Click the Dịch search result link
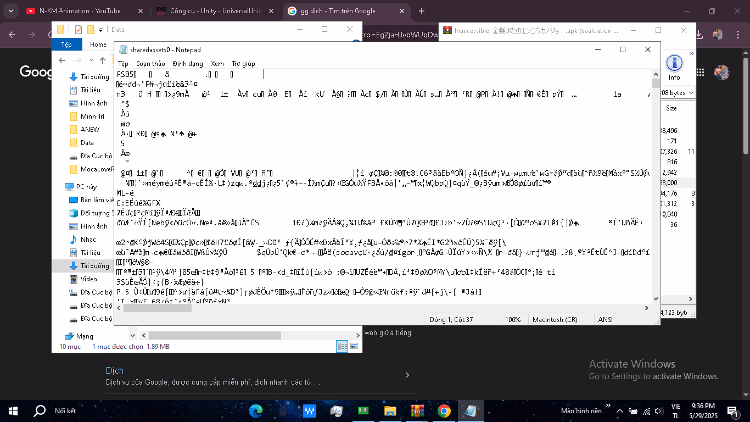Image resolution: width=750 pixels, height=422 pixels. (115, 370)
